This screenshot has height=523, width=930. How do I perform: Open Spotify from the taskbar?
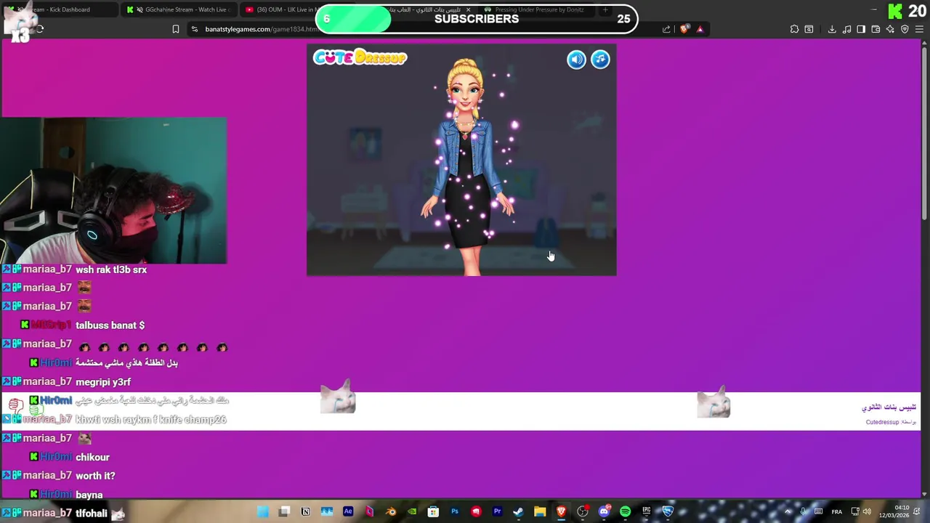pyautogui.click(x=626, y=511)
